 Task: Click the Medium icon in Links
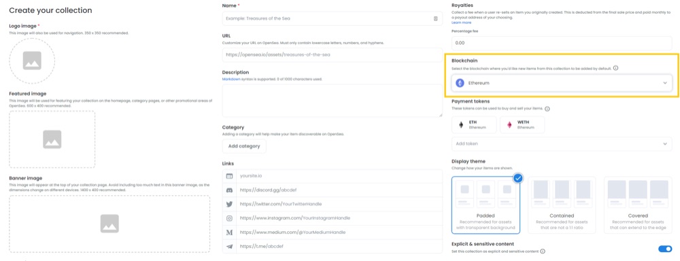230,232
